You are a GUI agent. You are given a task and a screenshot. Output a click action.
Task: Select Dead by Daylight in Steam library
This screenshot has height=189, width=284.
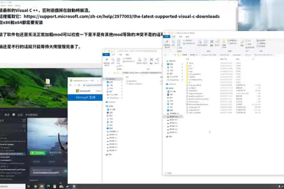click(x=7, y=145)
